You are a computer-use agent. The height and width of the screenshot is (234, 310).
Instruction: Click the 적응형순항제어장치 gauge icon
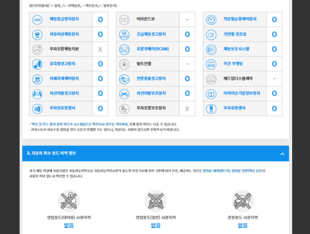[211, 20]
